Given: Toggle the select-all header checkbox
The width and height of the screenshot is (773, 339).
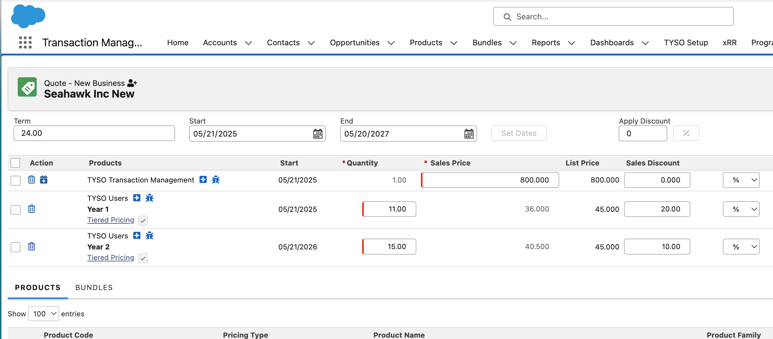Looking at the screenshot, I should [15, 163].
